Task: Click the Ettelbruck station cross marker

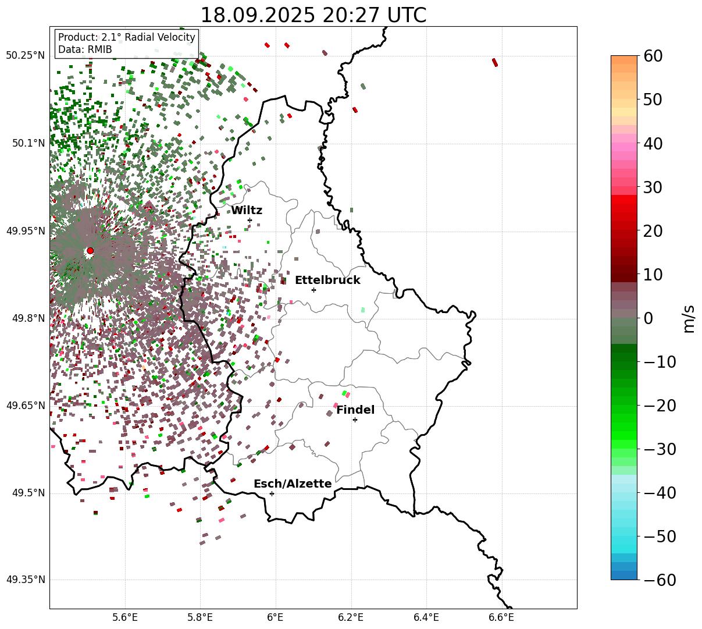Action: coord(313,290)
